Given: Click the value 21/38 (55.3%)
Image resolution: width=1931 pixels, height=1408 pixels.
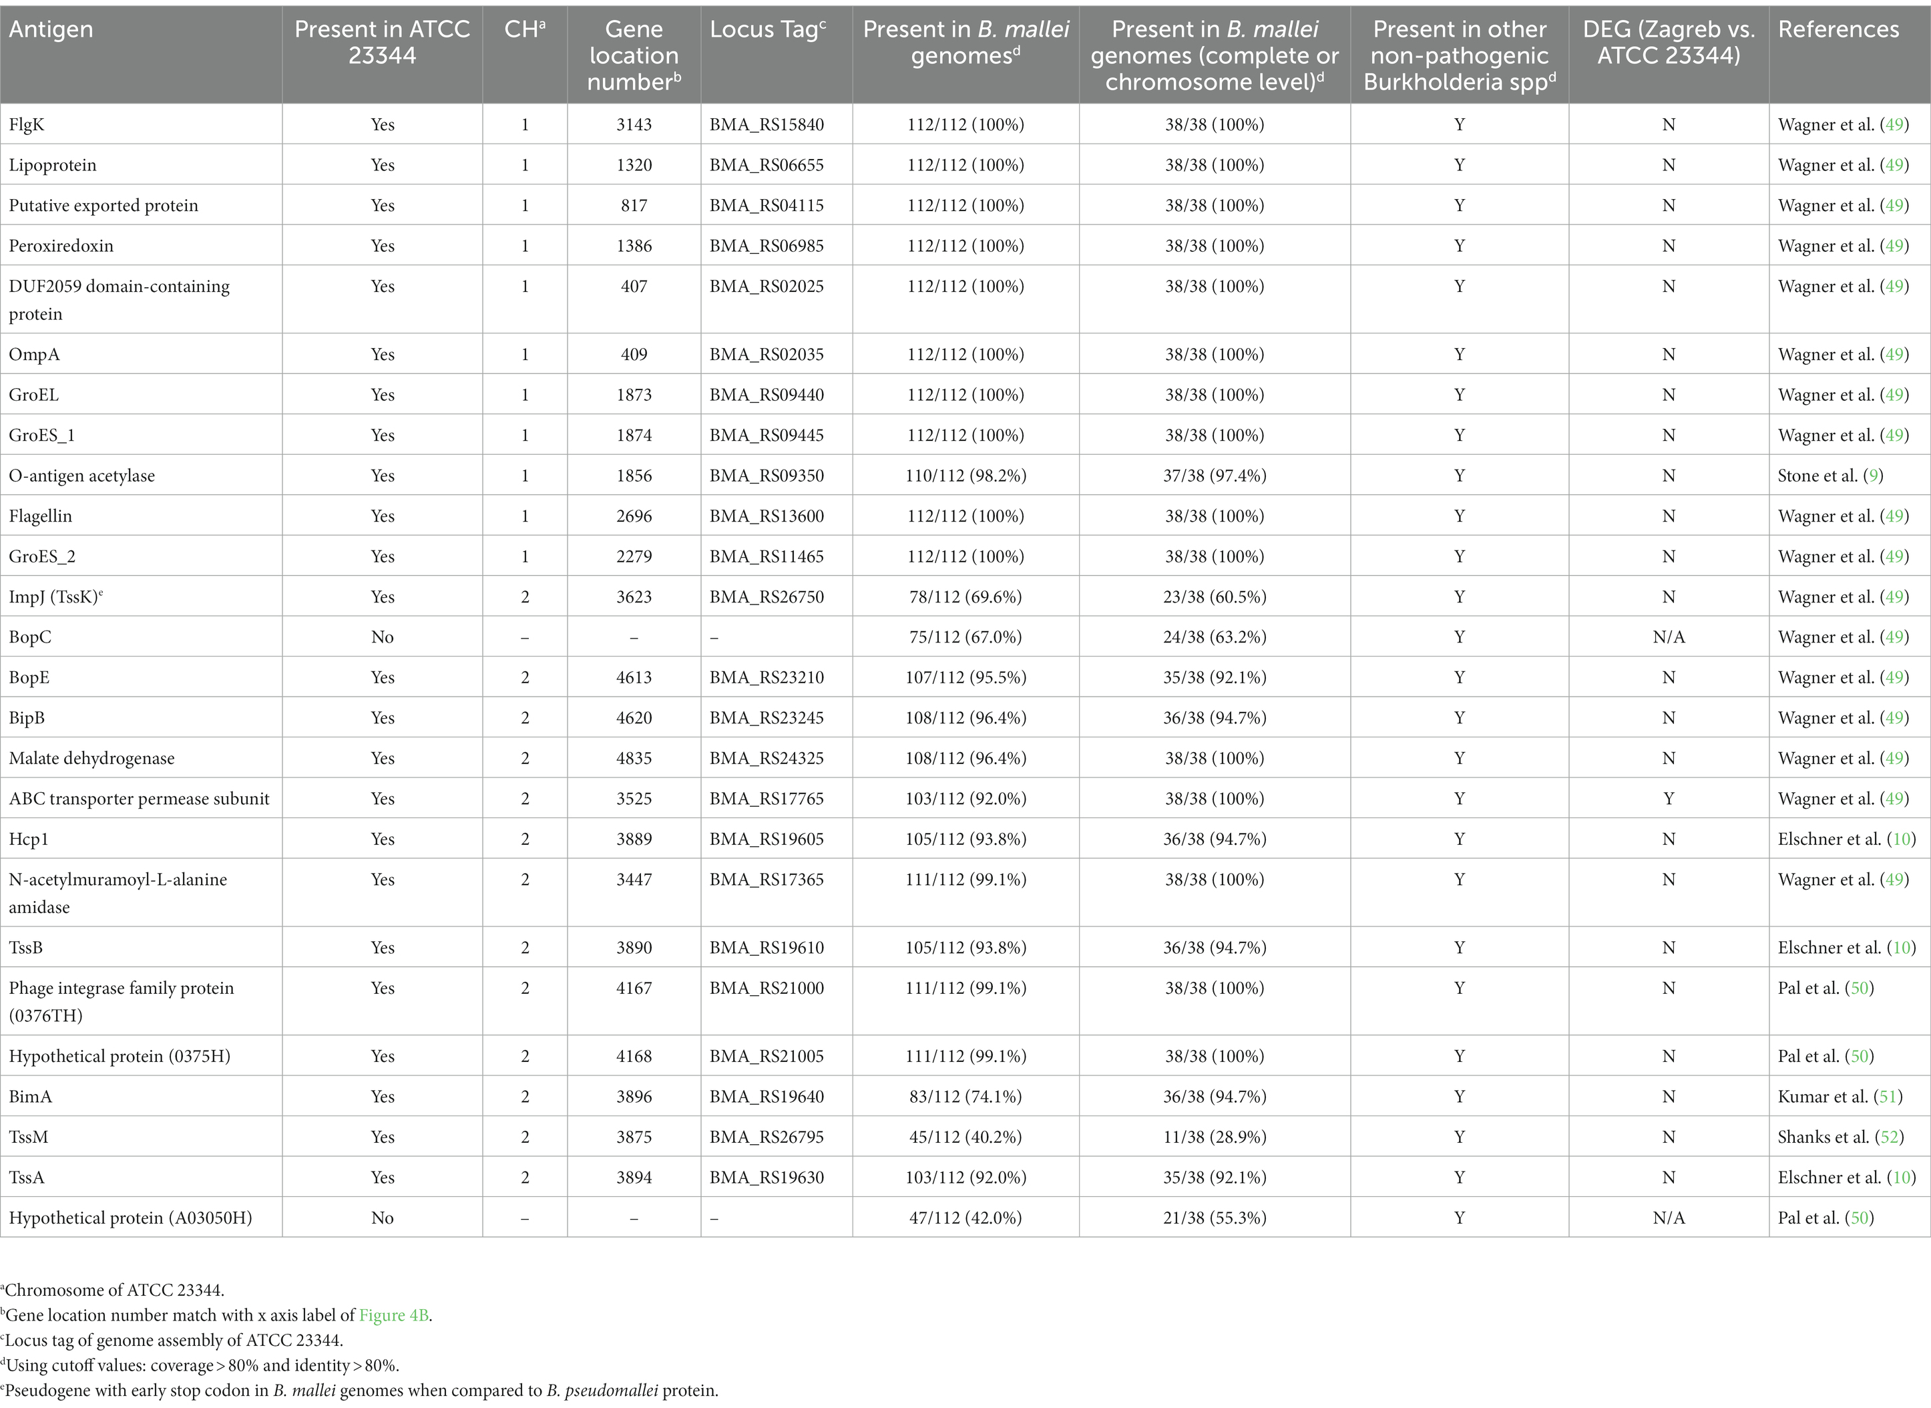Looking at the screenshot, I should [1215, 1218].
